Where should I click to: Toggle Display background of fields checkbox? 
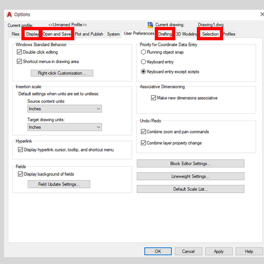[20, 174]
